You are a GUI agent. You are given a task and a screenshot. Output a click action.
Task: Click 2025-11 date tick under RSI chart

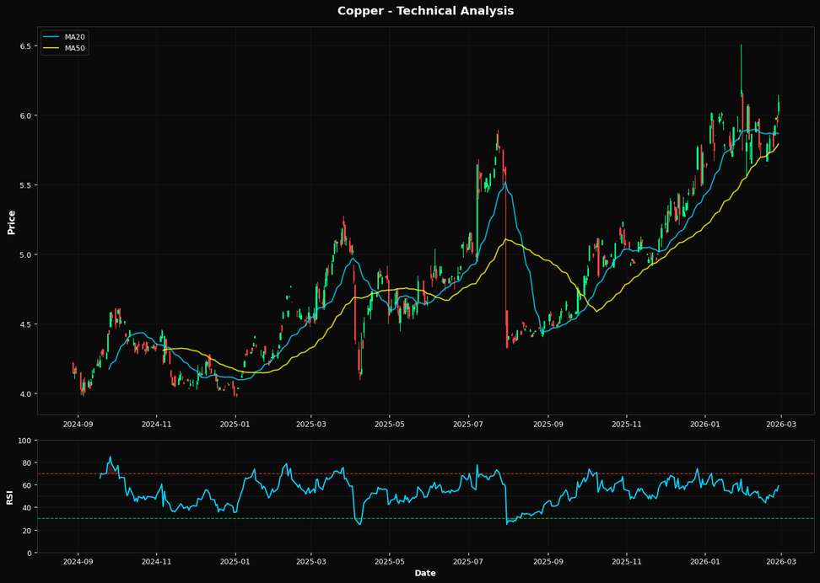pyautogui.click(x=627, y=562)
